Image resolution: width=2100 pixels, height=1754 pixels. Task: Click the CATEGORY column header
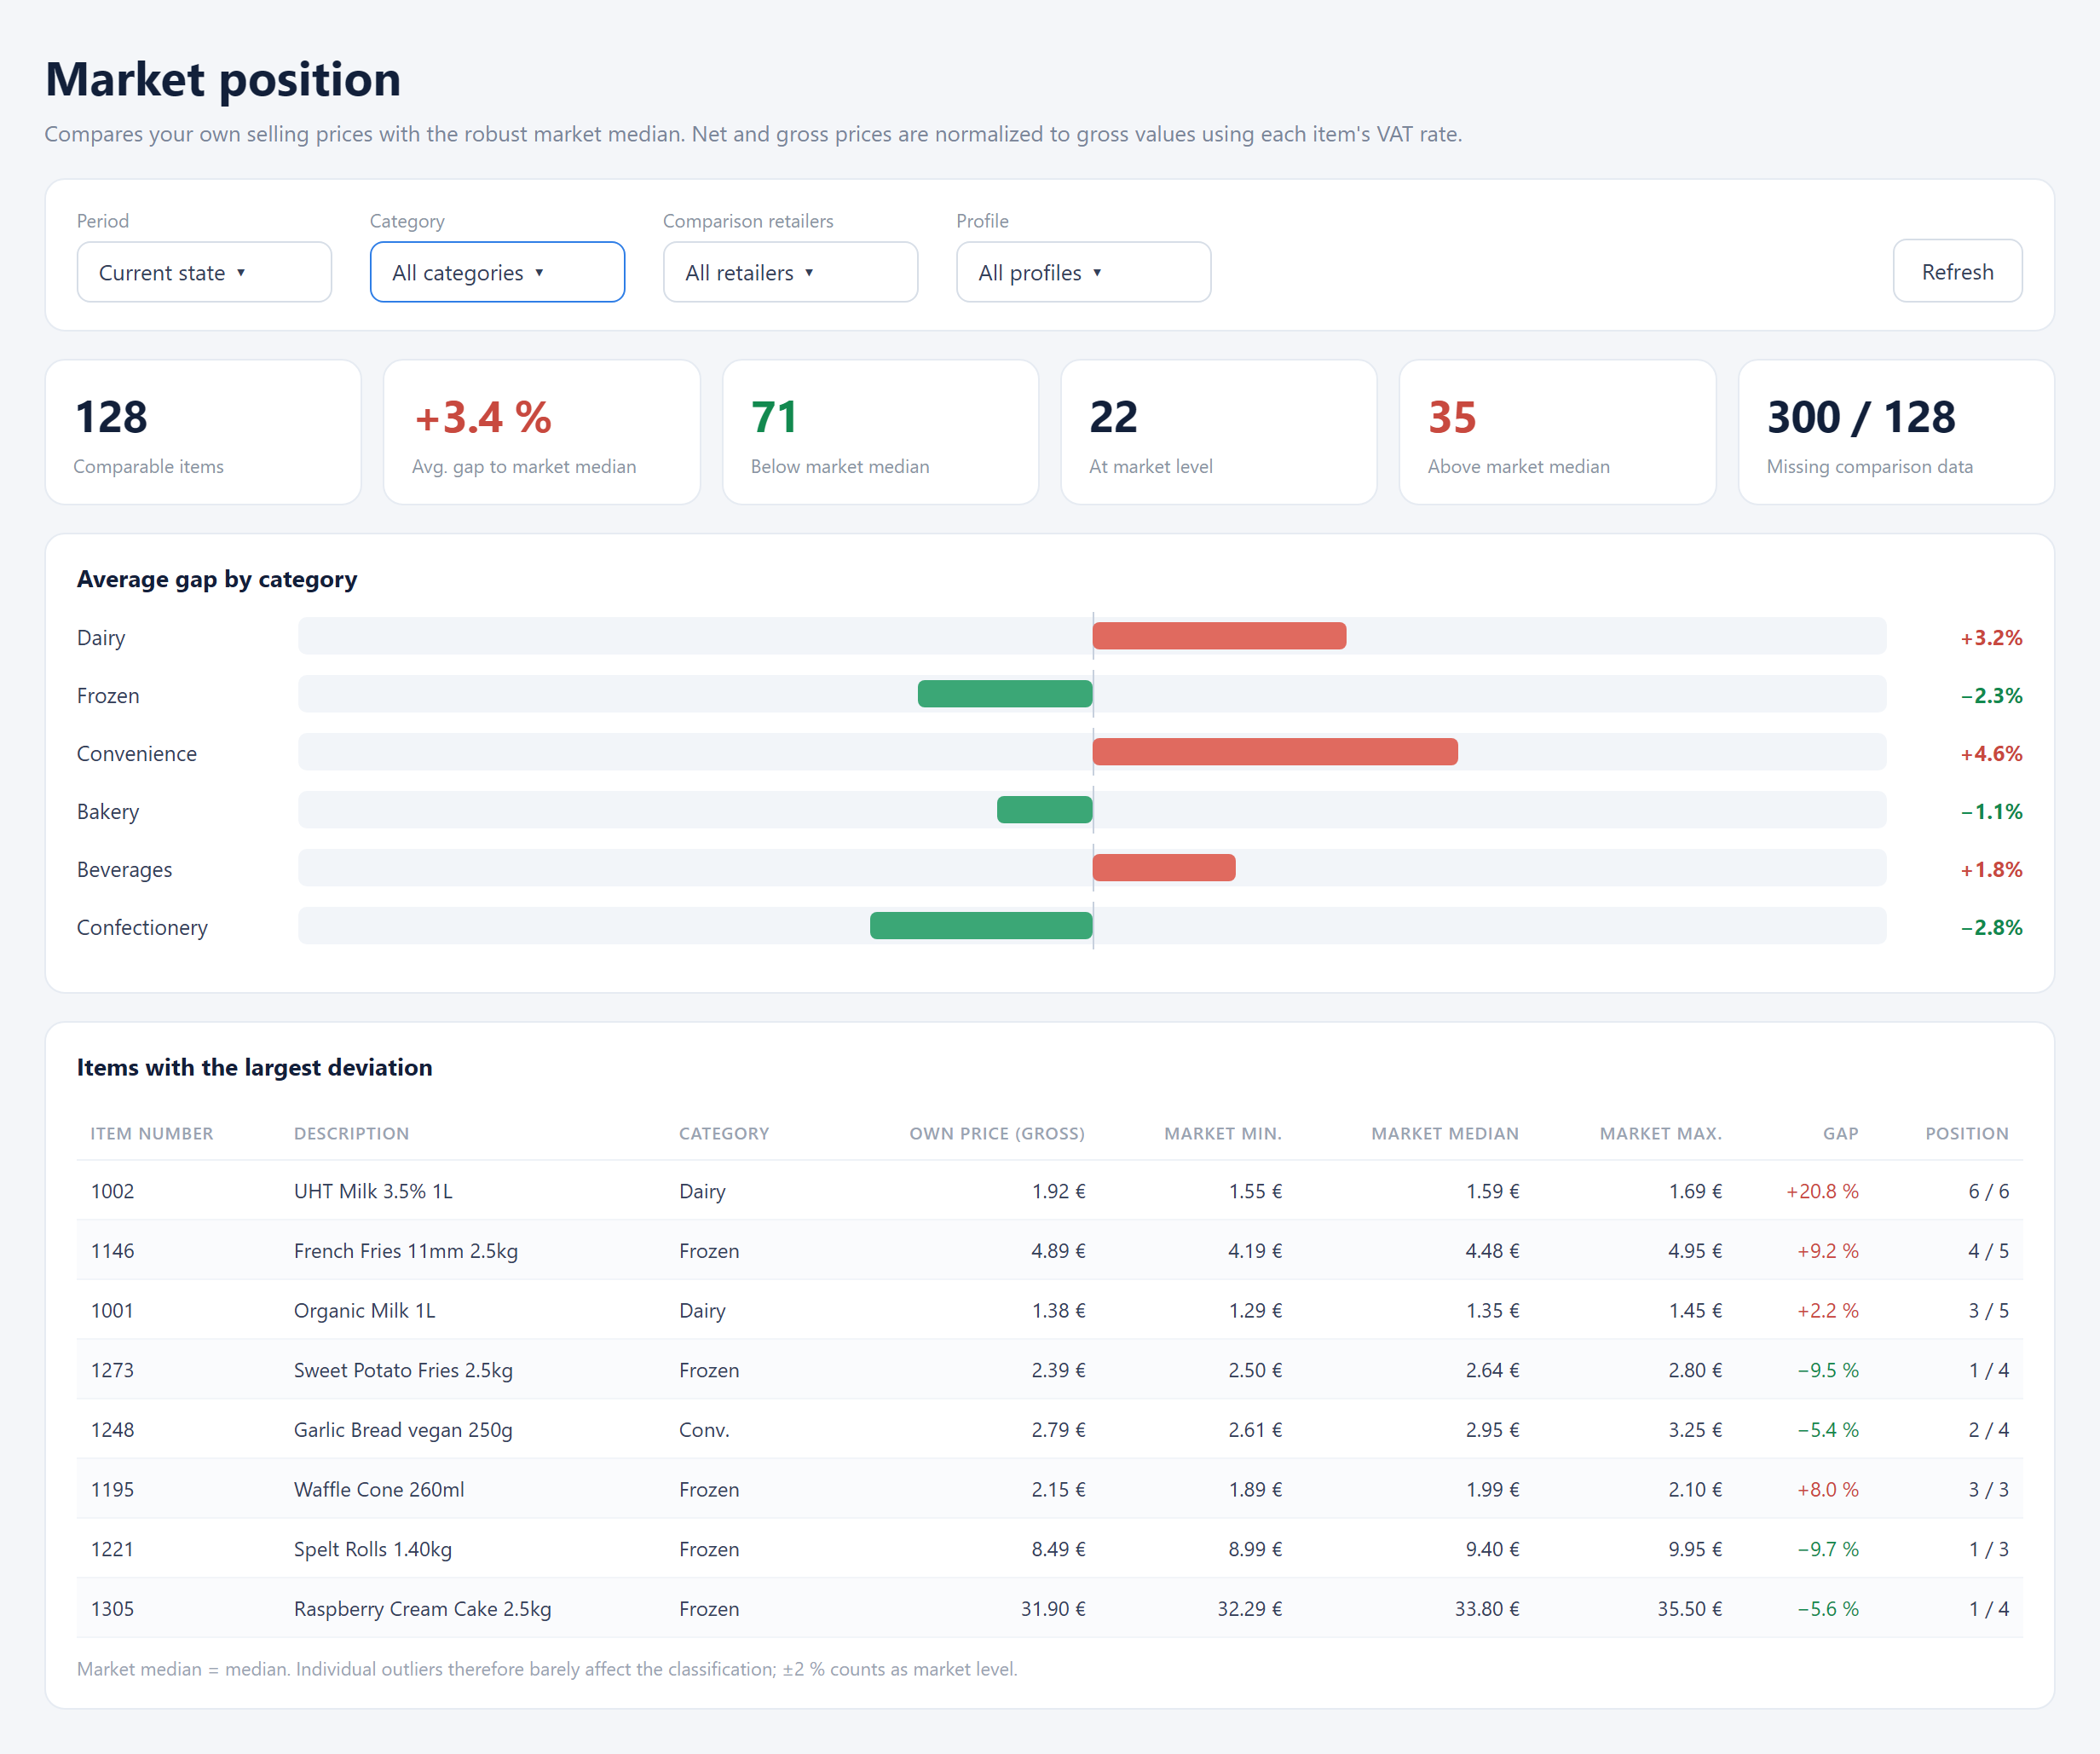point(724,1134)
